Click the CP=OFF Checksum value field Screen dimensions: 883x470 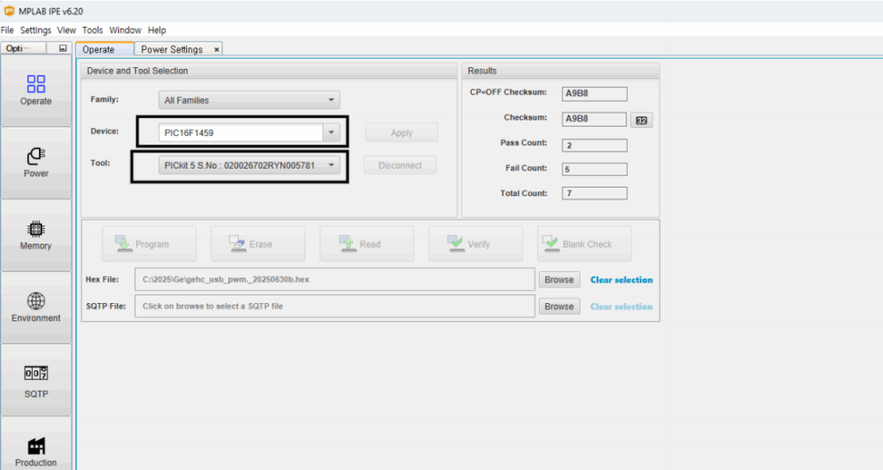point(594,94)
